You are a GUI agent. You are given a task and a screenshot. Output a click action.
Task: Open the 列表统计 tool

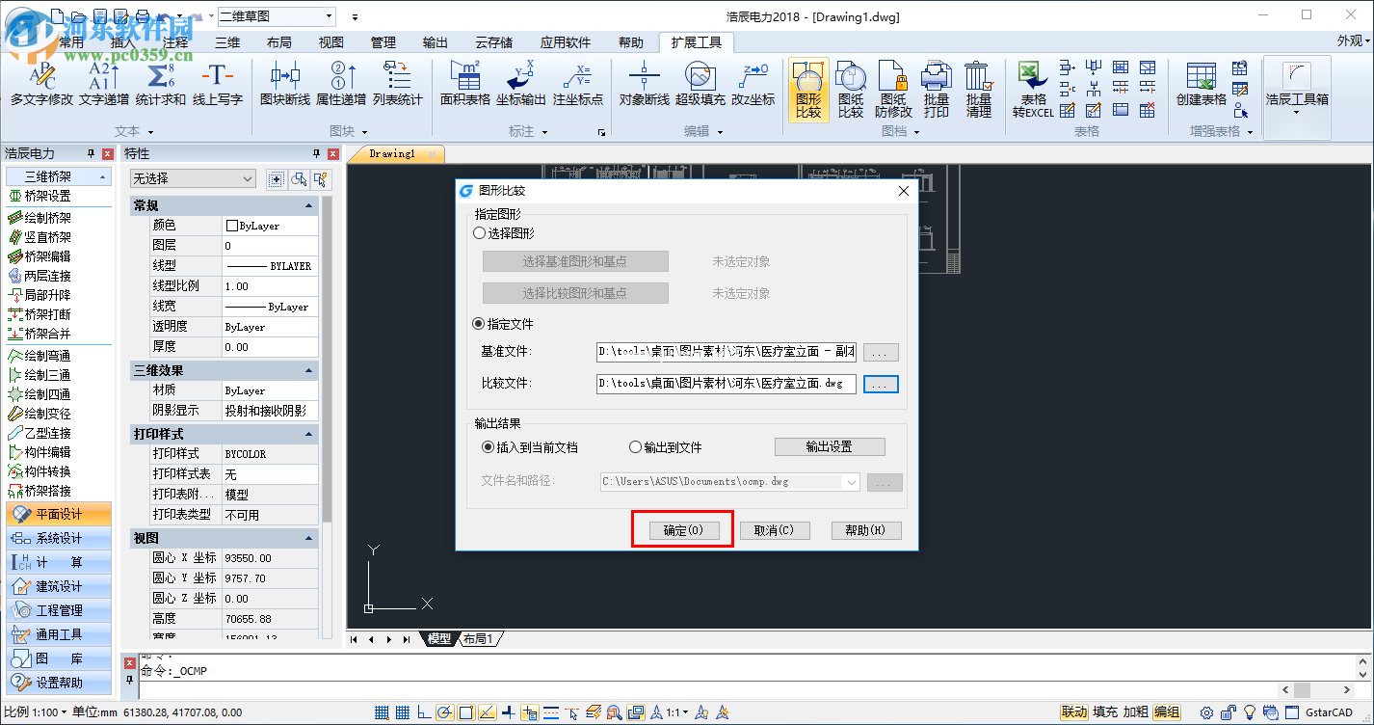397,84
